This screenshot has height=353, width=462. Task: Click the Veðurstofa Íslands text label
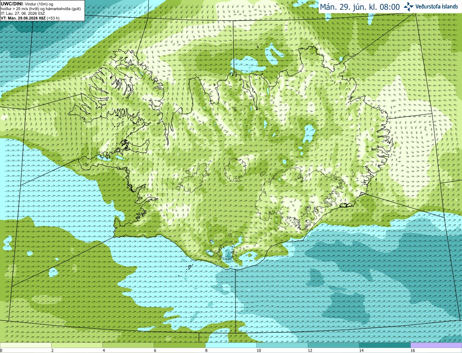point(436,6)
